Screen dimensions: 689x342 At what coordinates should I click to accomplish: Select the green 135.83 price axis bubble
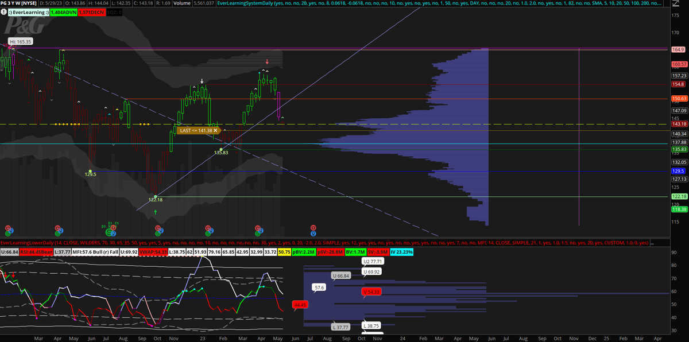click(679, 149)
